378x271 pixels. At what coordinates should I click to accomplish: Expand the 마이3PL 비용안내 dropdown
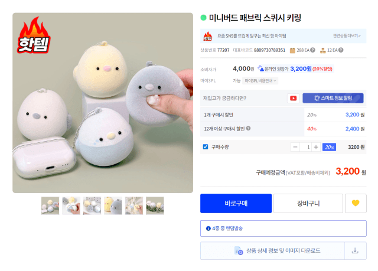click(260, 81)
